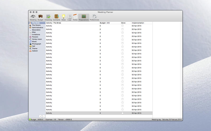Click Activity text in highlighted row
211x131 pixels.
pyautogui.click(x=49, y=113)
